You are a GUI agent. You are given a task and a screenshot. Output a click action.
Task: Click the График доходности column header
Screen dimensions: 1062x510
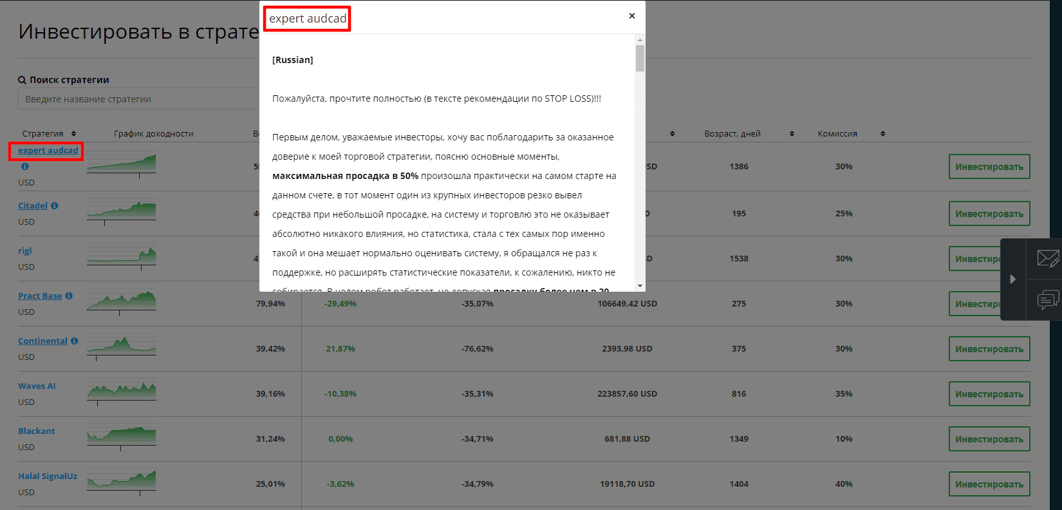[x=154, y=134]
